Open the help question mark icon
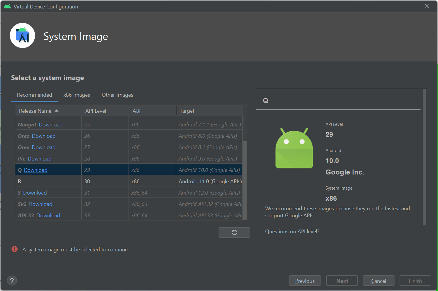 pos(12,281)
